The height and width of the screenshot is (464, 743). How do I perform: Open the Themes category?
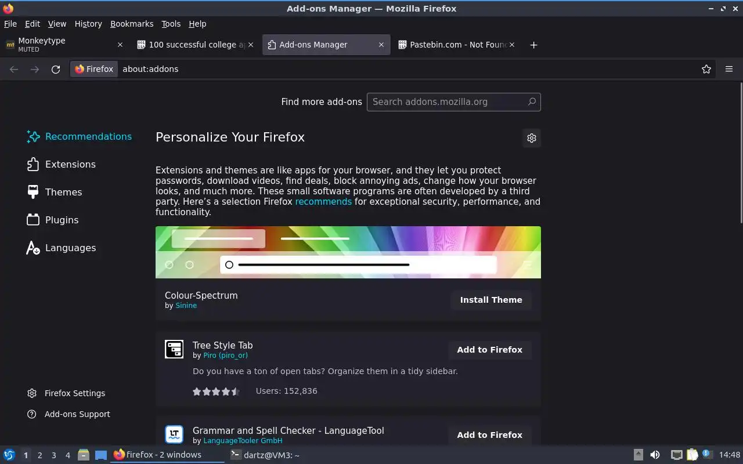tap(55, 192)
